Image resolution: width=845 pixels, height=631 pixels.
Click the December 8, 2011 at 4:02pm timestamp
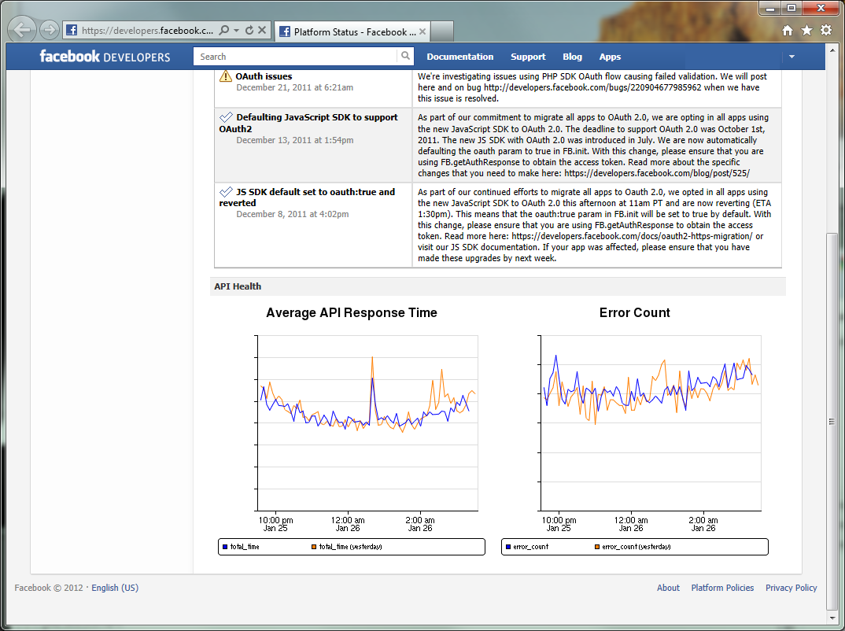(293, 214)
